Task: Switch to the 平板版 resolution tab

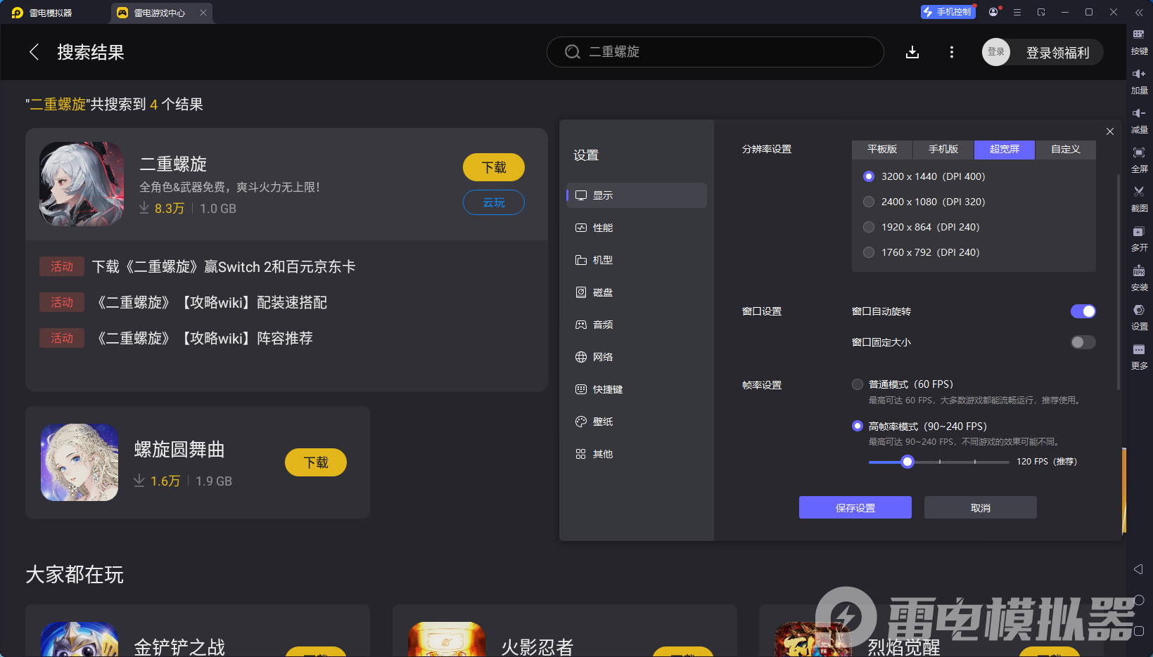Action: (x=882, y=150)
